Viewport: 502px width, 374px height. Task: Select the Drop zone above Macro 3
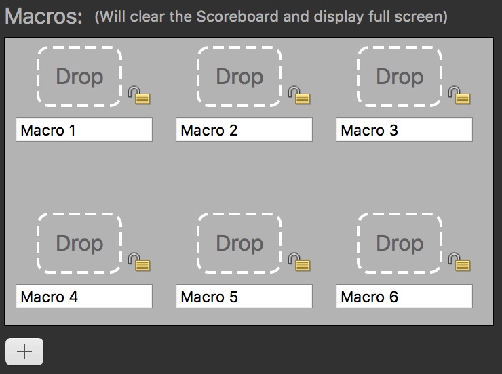[x=400, y=77]
